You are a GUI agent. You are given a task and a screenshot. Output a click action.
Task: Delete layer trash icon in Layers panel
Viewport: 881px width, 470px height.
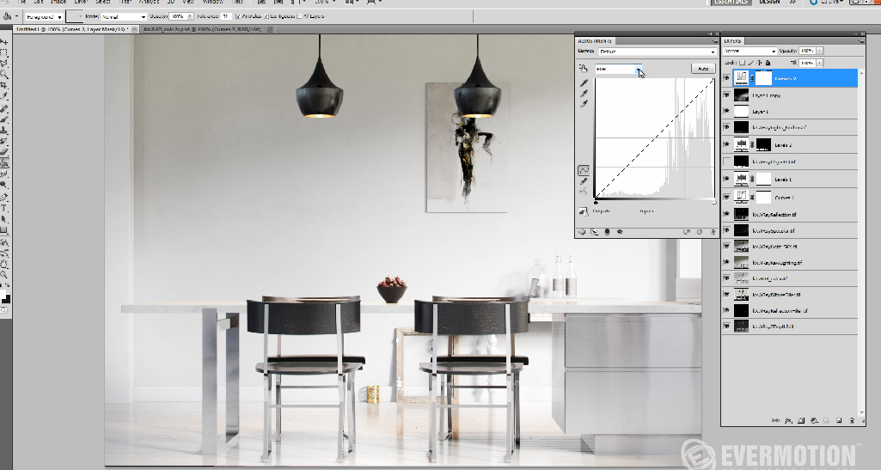pyautogui.click(x=852, y=420)
